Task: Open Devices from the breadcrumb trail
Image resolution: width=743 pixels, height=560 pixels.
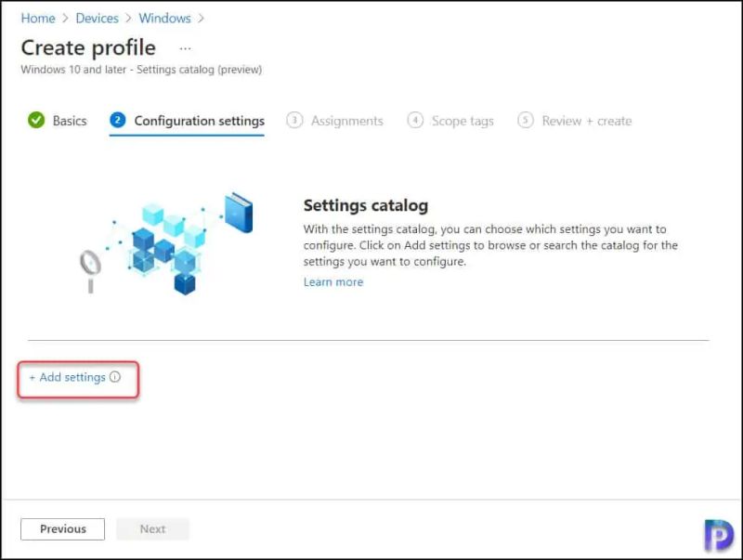Action: [x=97, y=18]
